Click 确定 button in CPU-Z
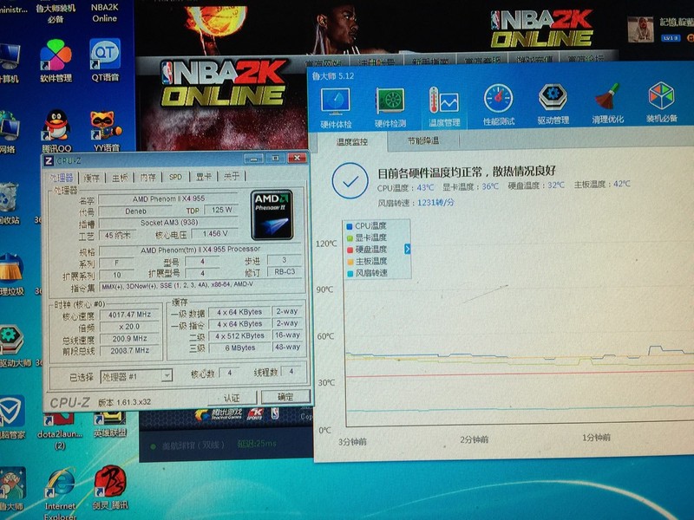The image size is (694, 520). pos(285,397)
